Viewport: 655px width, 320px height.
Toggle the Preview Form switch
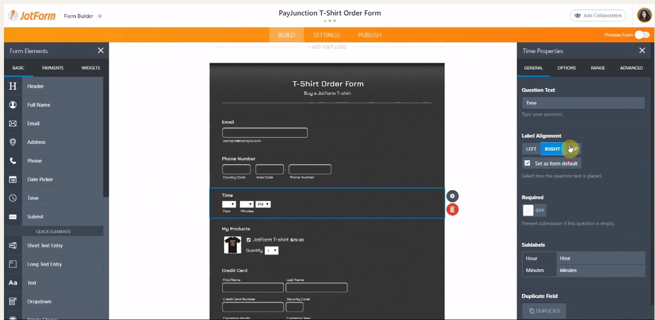pos(642,35)
